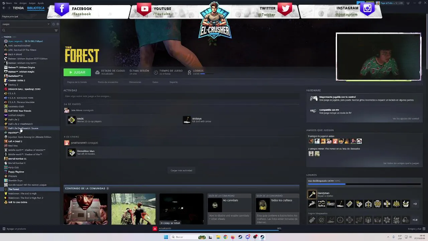The image size is (428, 241).
Task: Open Chrome from the taskbar
Action: pyautogui.click(x=225, y=237)
